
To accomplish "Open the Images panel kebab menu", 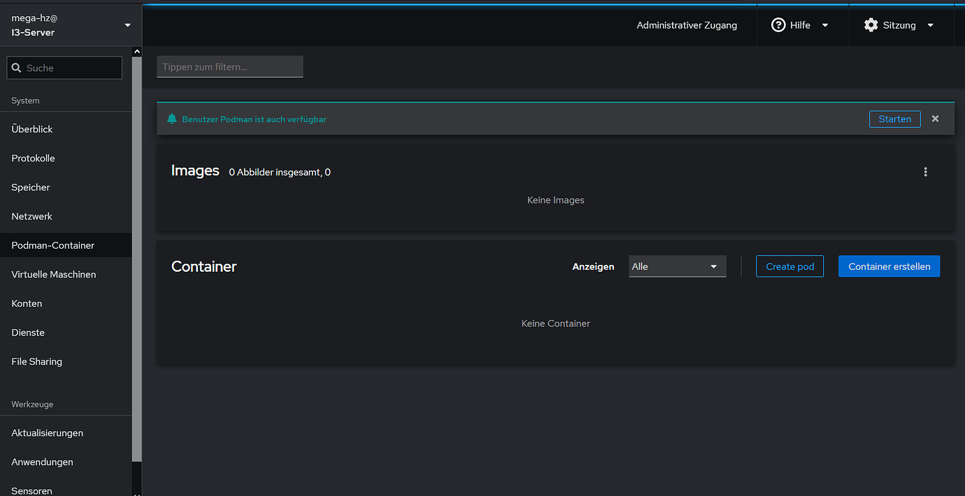I will coord(925,171).
